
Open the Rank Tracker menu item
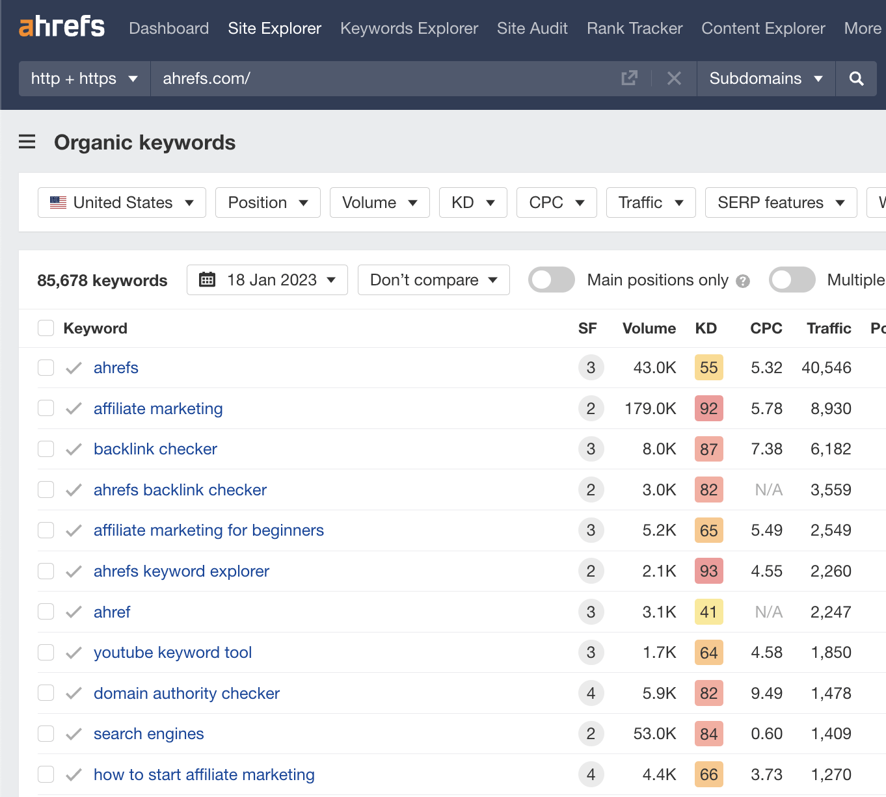point(634,28)
